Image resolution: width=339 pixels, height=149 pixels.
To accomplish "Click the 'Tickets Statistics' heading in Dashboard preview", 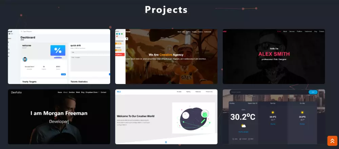I will click(79, 82).
